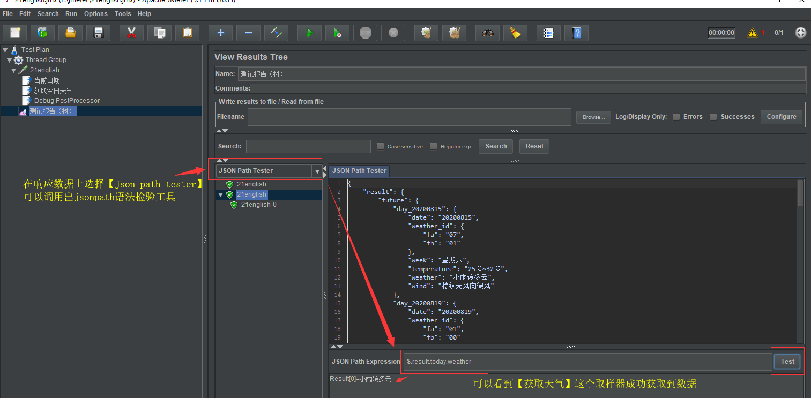Open the JSON Path Tester renderer dropdown
The height and width of the screenshot is (398, 811).
pos(317,171)
